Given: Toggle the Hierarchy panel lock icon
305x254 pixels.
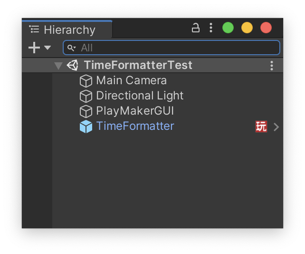Looking at the screenshot, I should coord(195,28).
